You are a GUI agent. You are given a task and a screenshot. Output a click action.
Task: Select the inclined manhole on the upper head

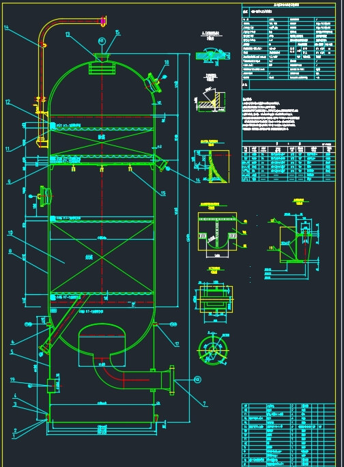tap(154, 82)
